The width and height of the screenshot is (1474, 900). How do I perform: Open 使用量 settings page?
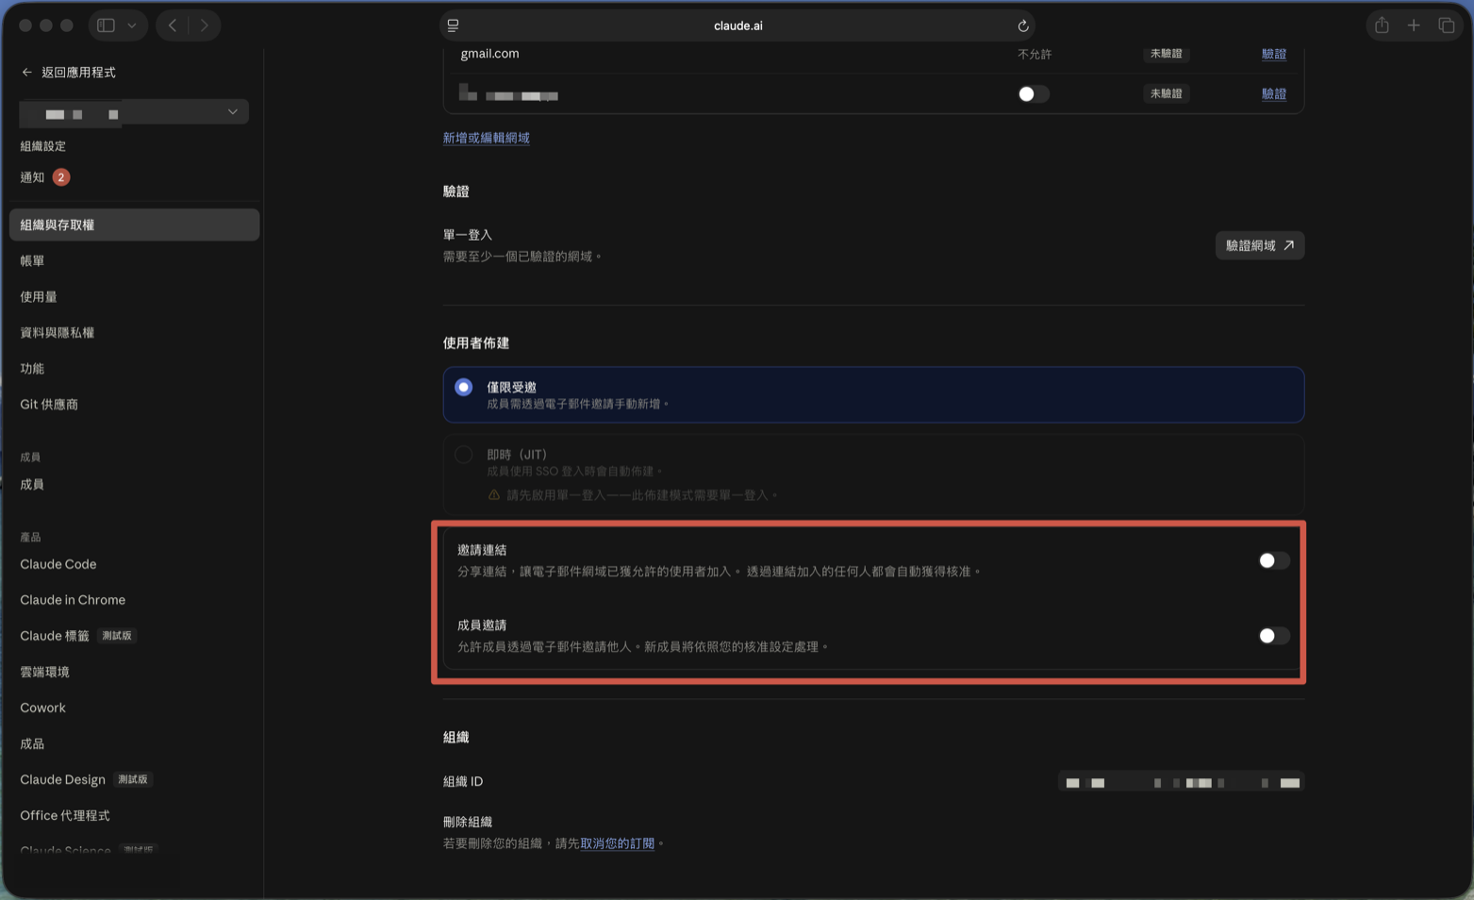point(39,296)
